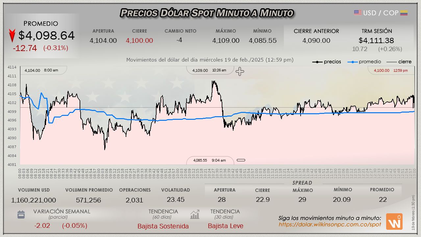Toggle the promedio series in the legend
Image resolution: width=421 pixels, height=237 pixels.
[x=364, y=62]
